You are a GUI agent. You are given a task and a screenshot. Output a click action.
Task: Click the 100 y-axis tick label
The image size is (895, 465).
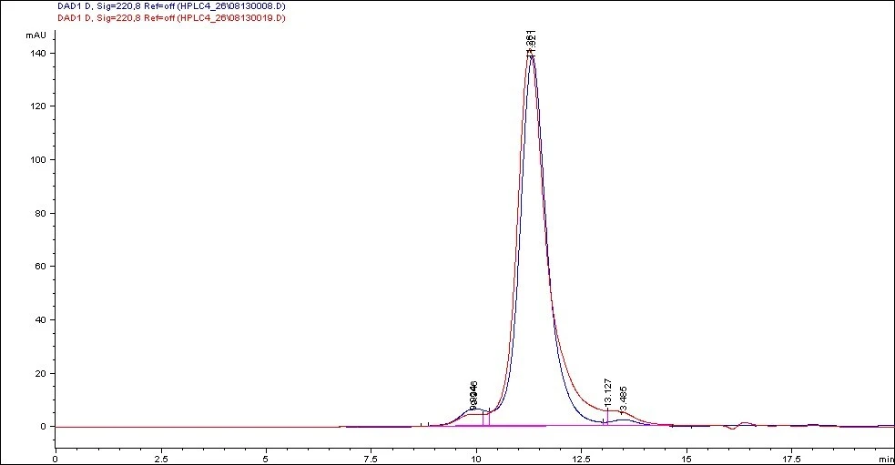point(38,160)
